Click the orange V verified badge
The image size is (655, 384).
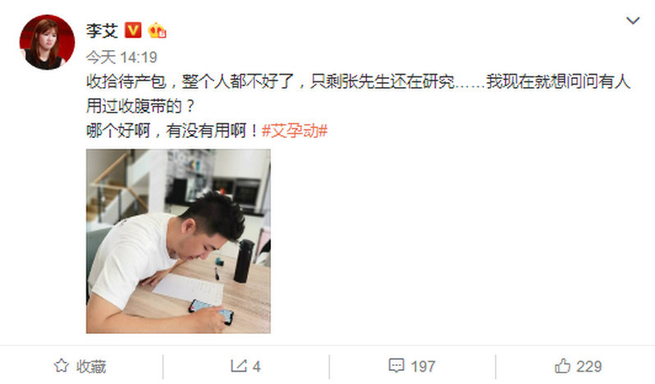coord(133,30)
